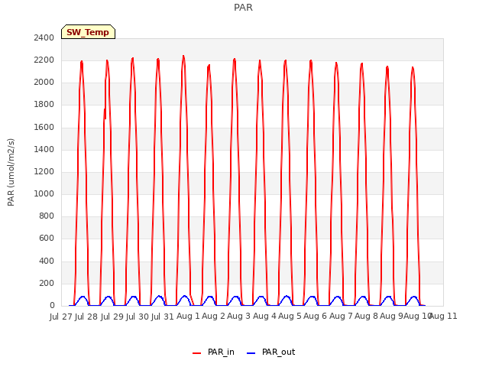Click the 2000 y-axis tick label
This screenshot has width=489, height=367.
44,82
